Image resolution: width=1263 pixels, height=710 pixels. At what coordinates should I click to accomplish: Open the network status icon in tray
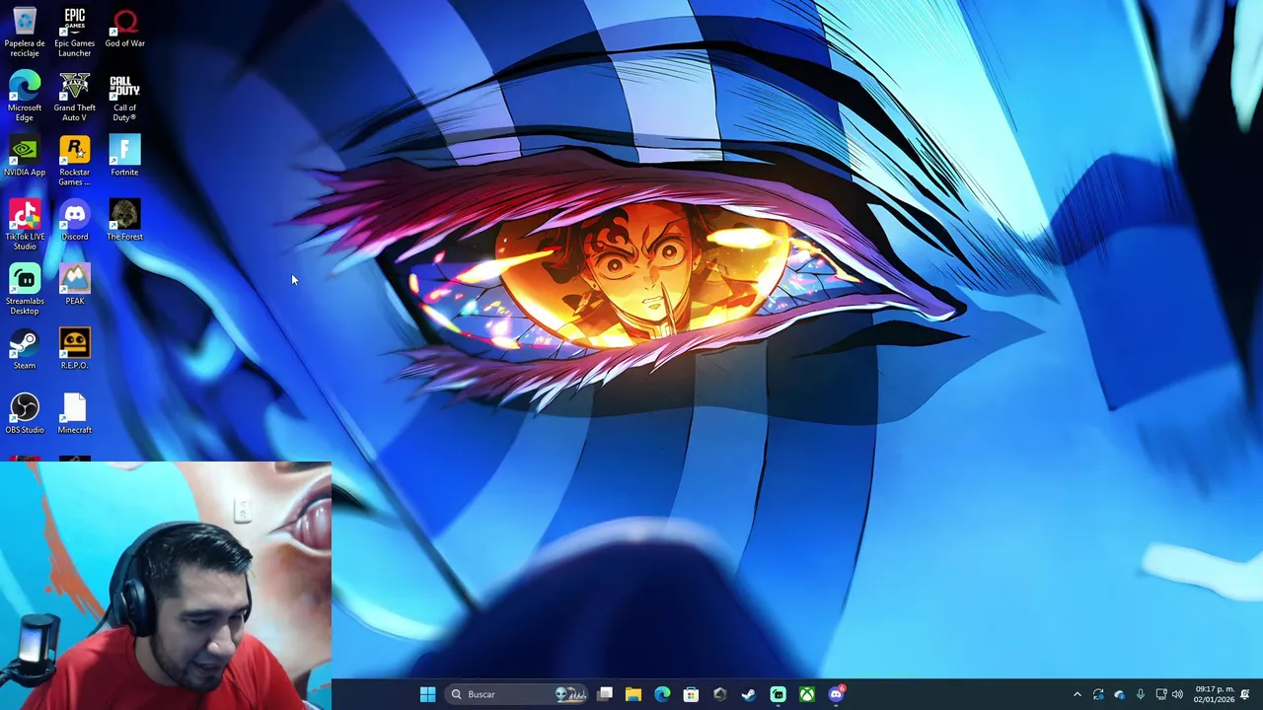tap(1160, 694)
